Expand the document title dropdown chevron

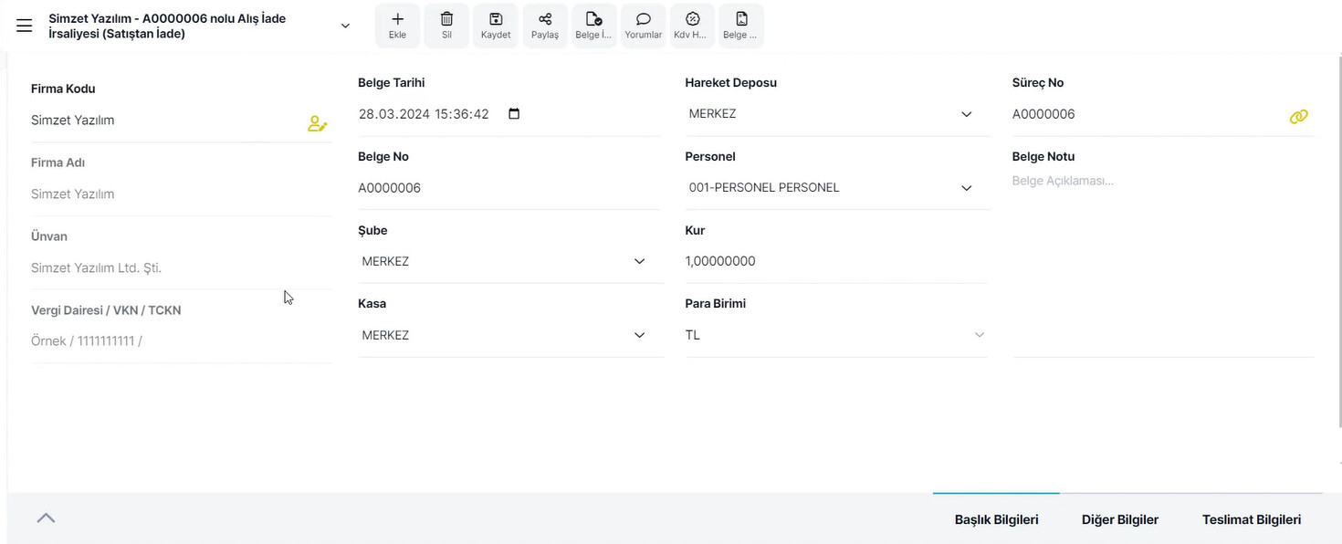click(x=345, y=26)
